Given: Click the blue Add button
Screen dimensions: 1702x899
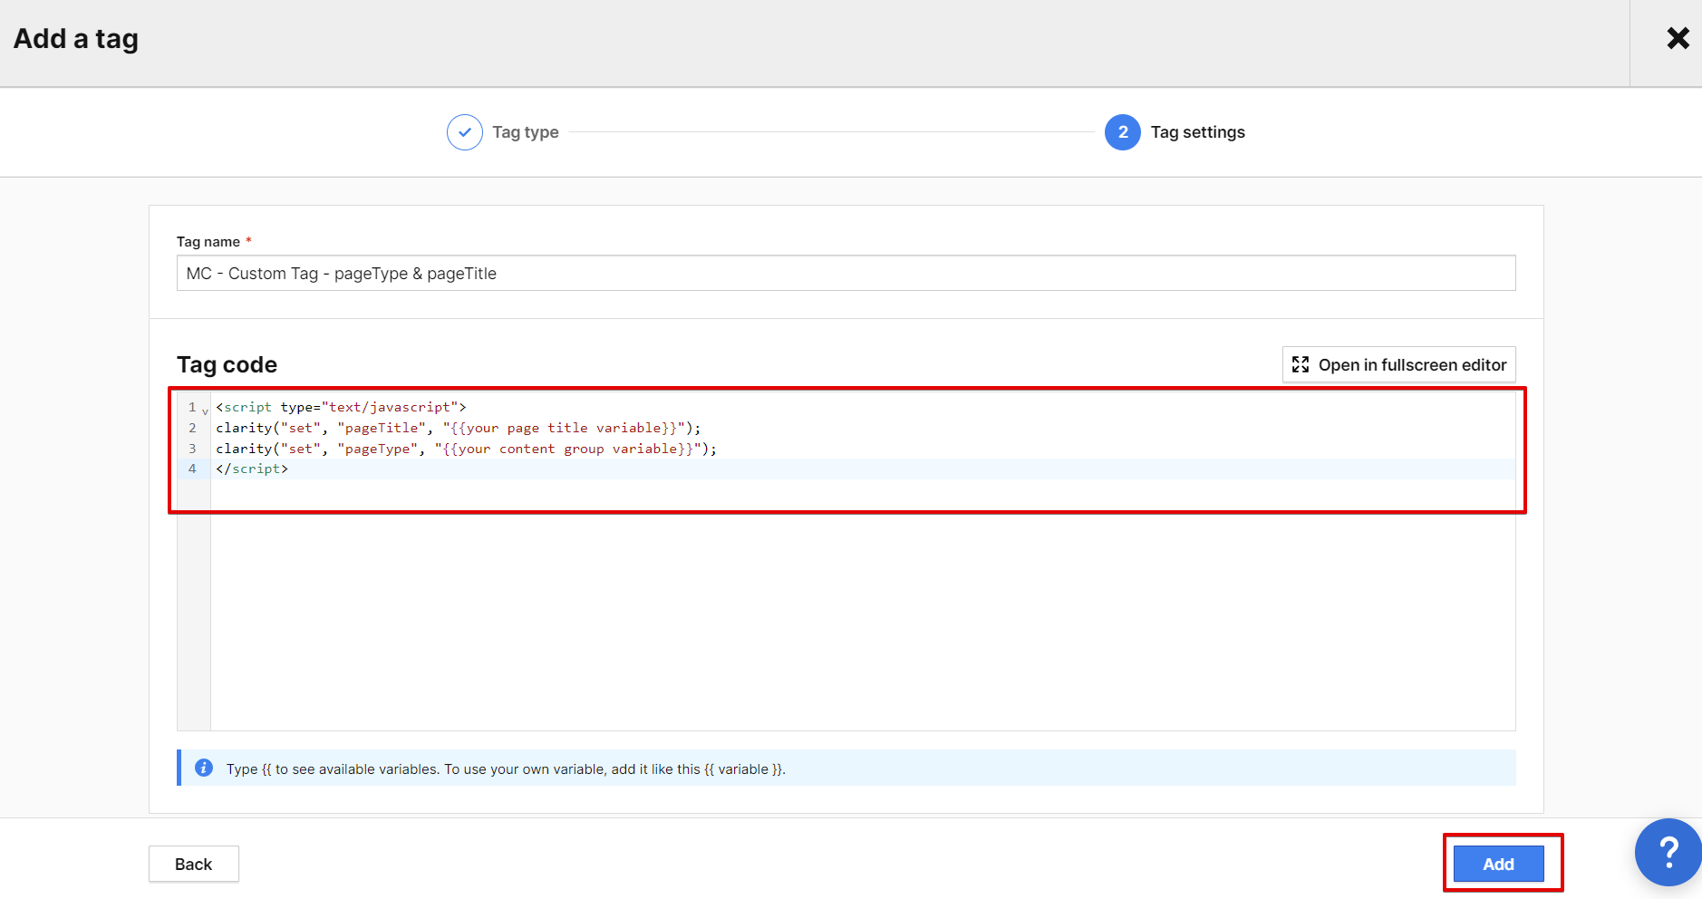Looking at the screenshot, I should point(1499,864).
